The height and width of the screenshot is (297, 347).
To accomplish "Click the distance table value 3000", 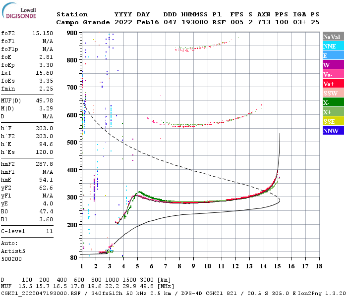I will point(147,280).
